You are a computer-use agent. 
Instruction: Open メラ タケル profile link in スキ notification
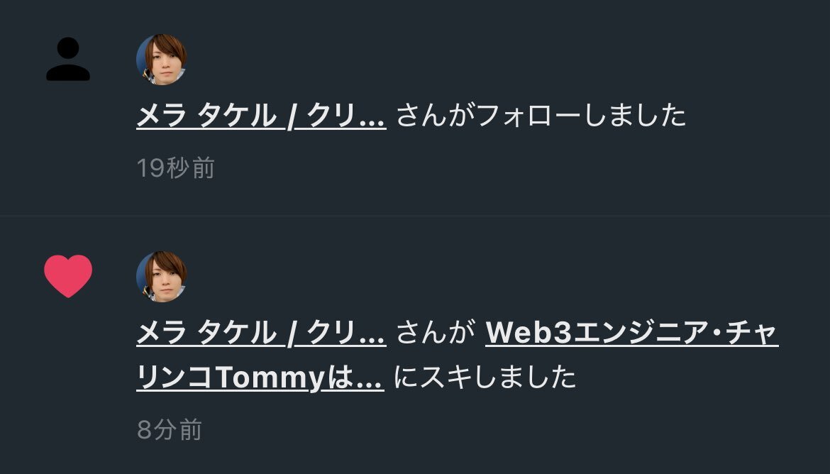tap(262, 333)
